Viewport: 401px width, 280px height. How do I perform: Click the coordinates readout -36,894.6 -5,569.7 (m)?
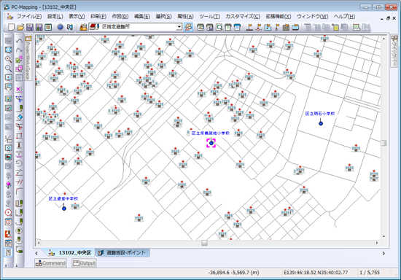[233, 273]
